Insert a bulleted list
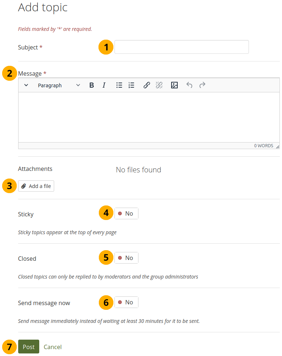The image size is (282, 356). [x=119, y=85]
